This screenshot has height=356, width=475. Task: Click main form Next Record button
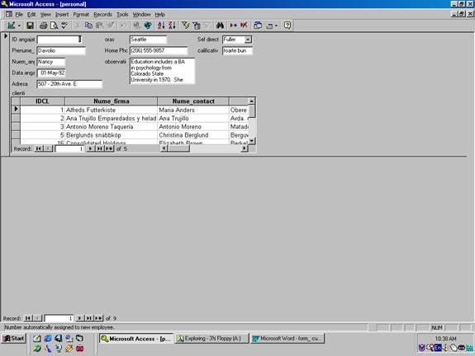tap(79, 318)
